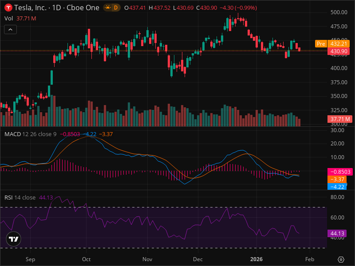
Task: Click the MACD legend −0.8503 value
Action: (x=70, y=134)
